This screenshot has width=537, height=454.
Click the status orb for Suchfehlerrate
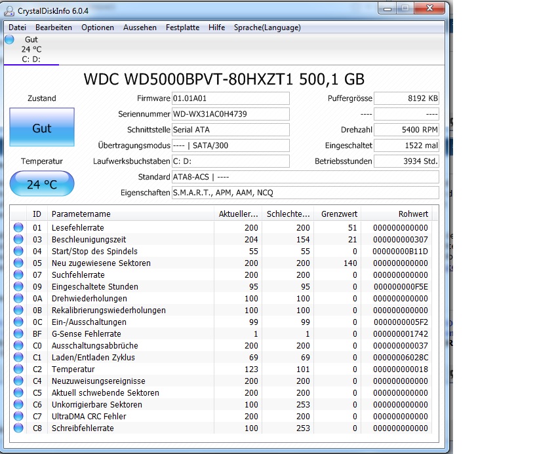pyautogui.click(x=18, y=274)
